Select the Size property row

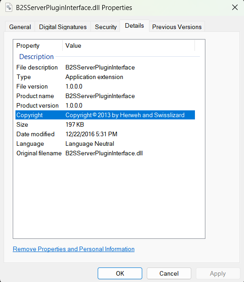coord(105,124)
